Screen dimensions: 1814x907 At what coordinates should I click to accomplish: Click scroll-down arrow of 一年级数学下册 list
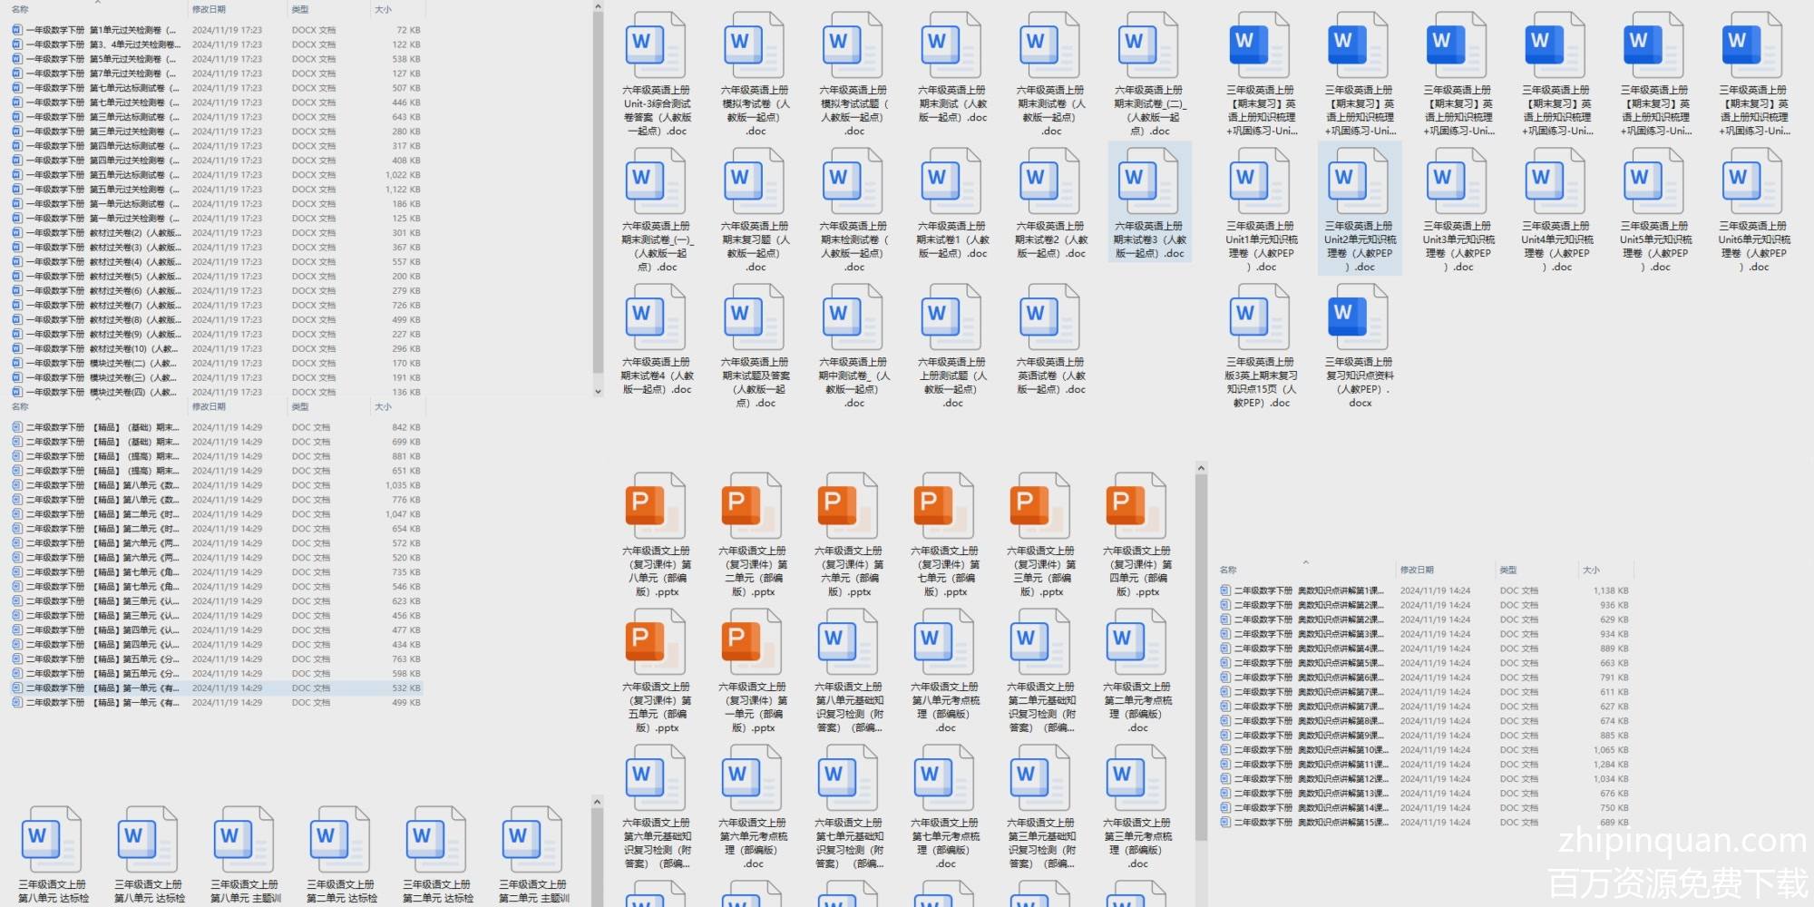[598, 392]
